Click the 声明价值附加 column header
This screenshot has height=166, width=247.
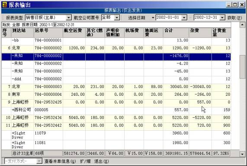coord(115,33)
